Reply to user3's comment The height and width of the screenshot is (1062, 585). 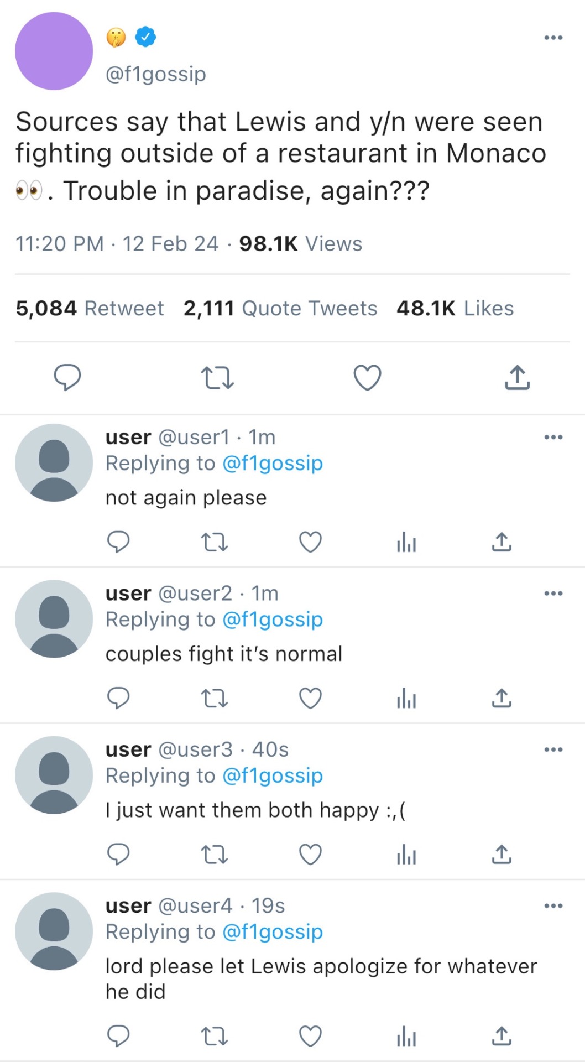(x=118, y=855)
